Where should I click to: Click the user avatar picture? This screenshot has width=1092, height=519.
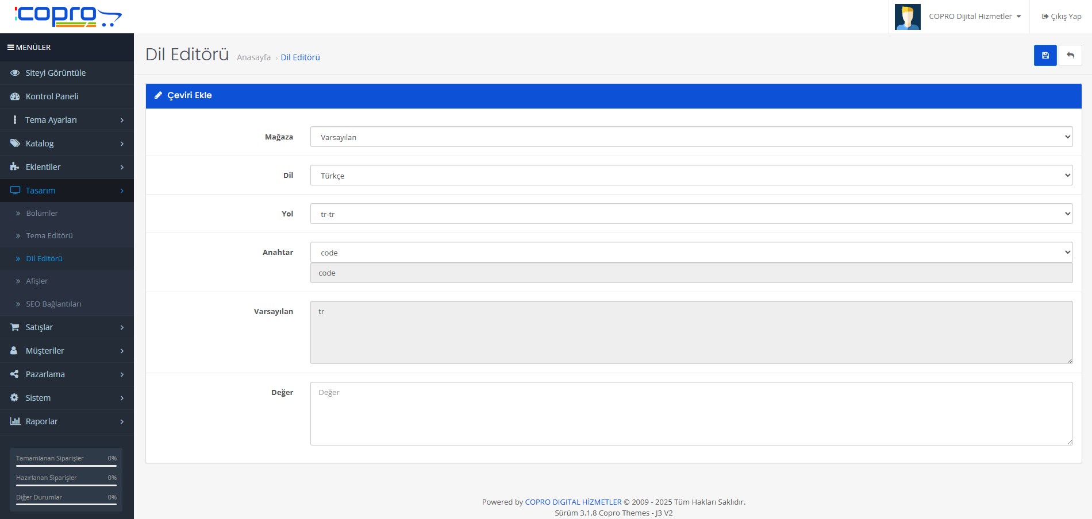908,17
